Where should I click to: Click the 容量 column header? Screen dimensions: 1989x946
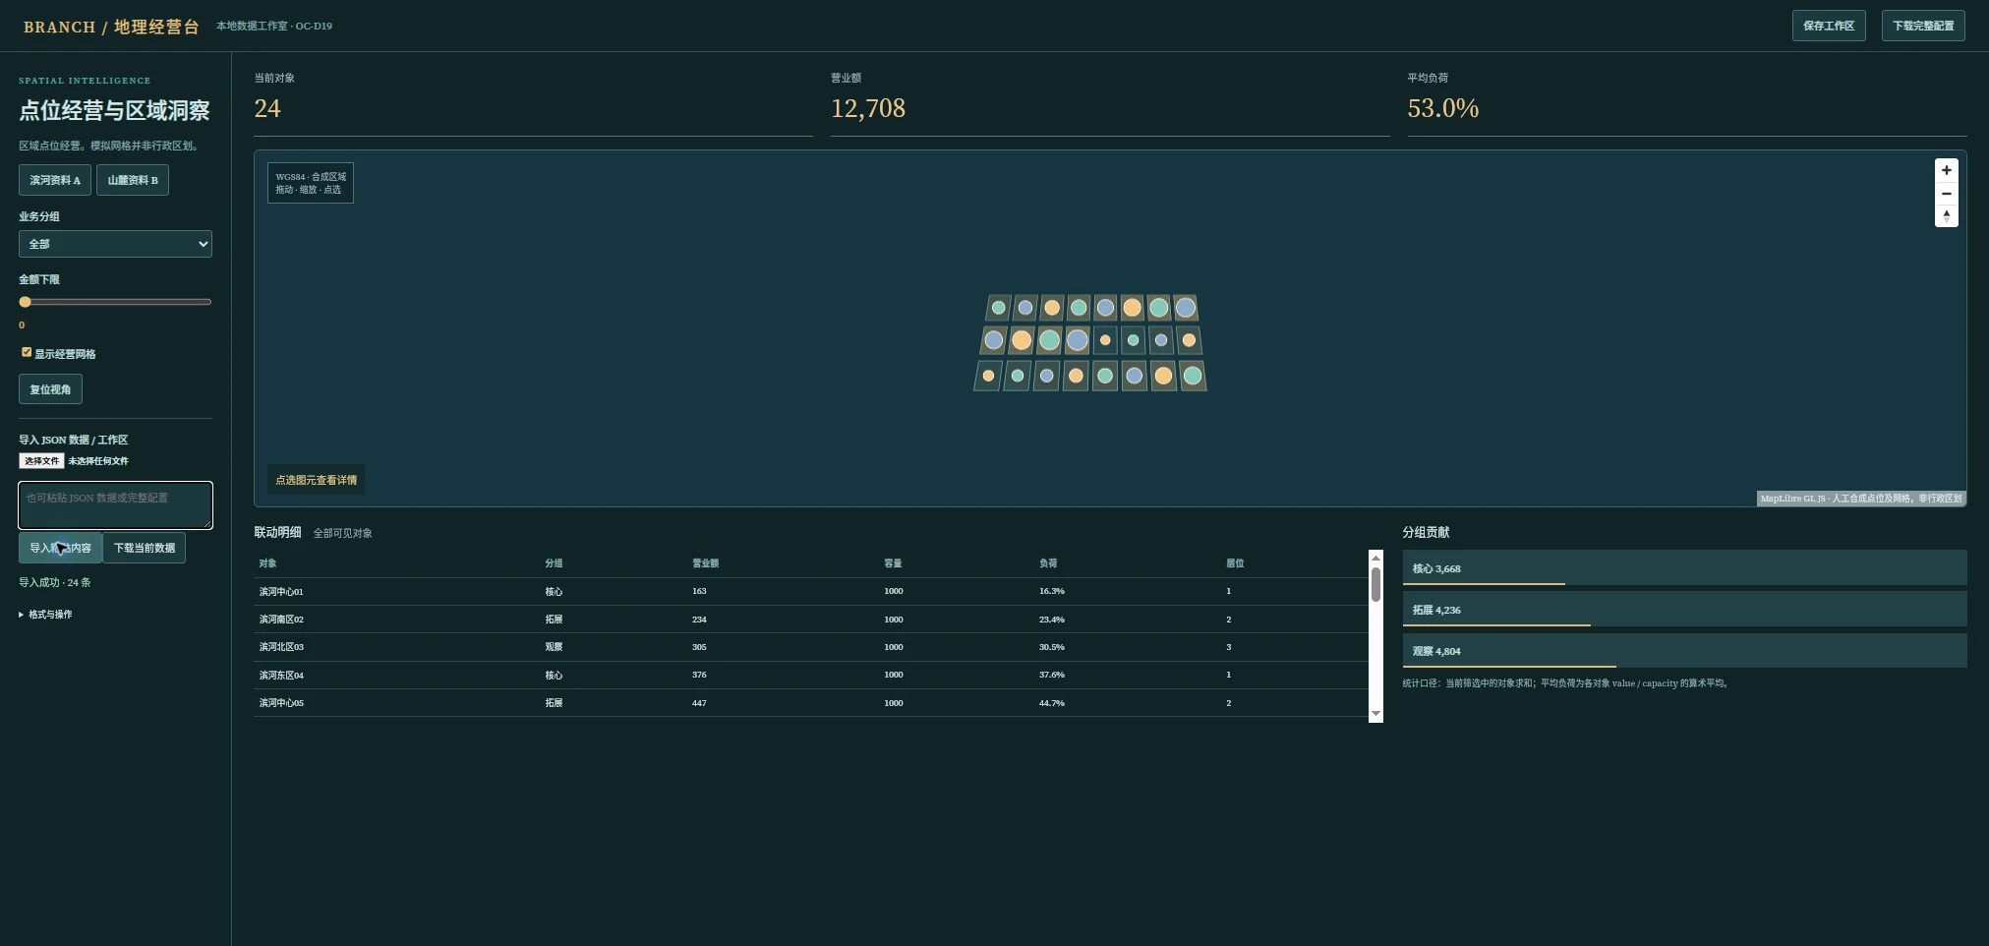pyautogui.click(x=893, y=563)
